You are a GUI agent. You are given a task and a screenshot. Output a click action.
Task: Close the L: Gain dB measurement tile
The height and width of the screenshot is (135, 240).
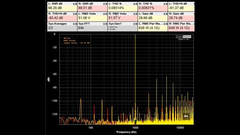pyautogui.click(x=166, y=14)
